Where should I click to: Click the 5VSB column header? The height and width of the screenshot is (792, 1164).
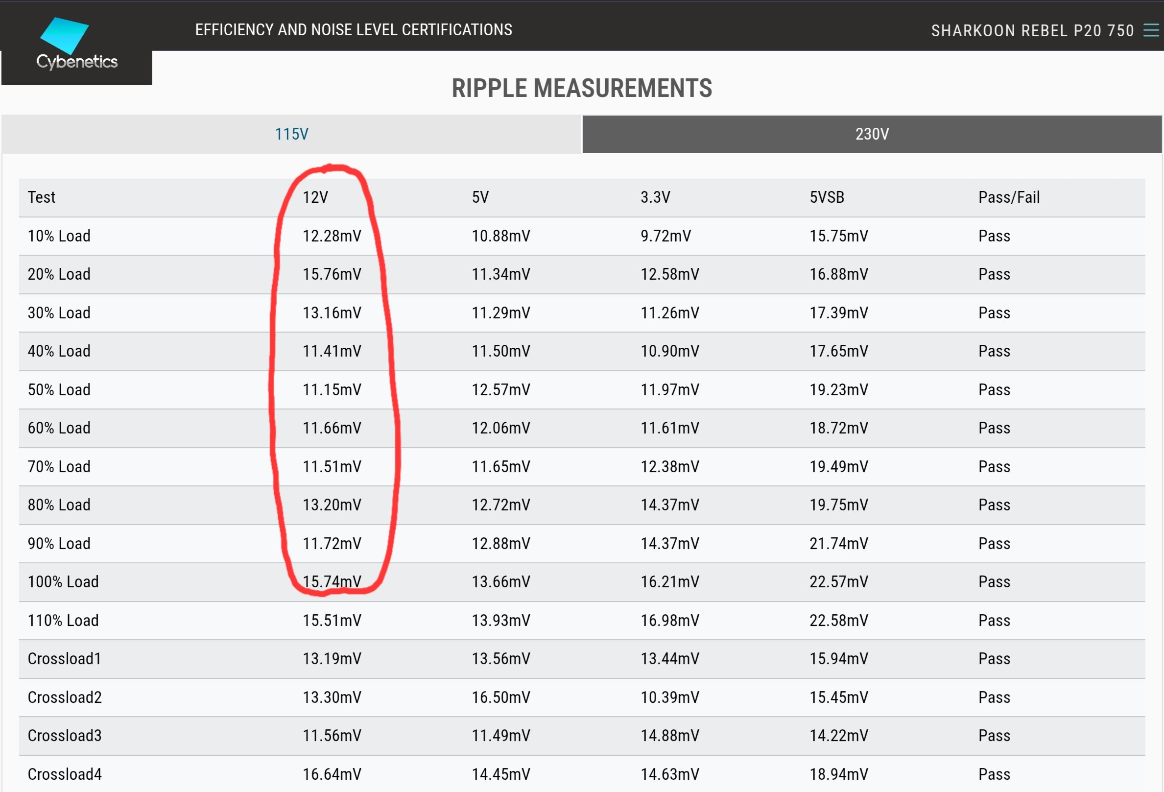[x=827, y=197]
